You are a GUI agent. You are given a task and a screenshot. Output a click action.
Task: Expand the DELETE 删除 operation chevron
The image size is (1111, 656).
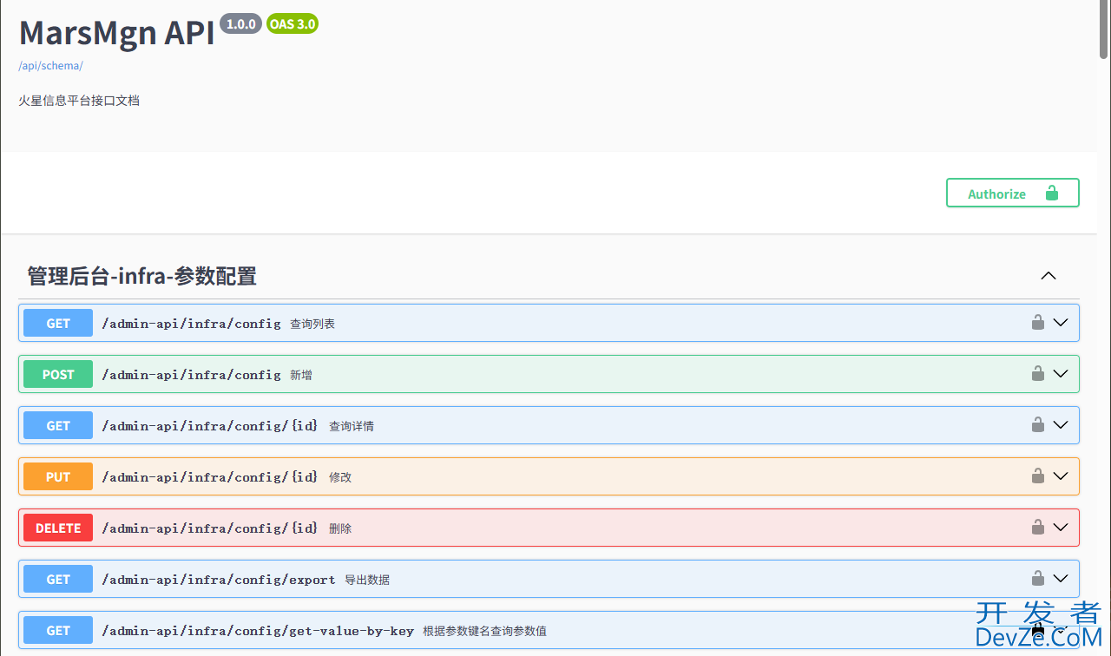tap(1060, 528)
